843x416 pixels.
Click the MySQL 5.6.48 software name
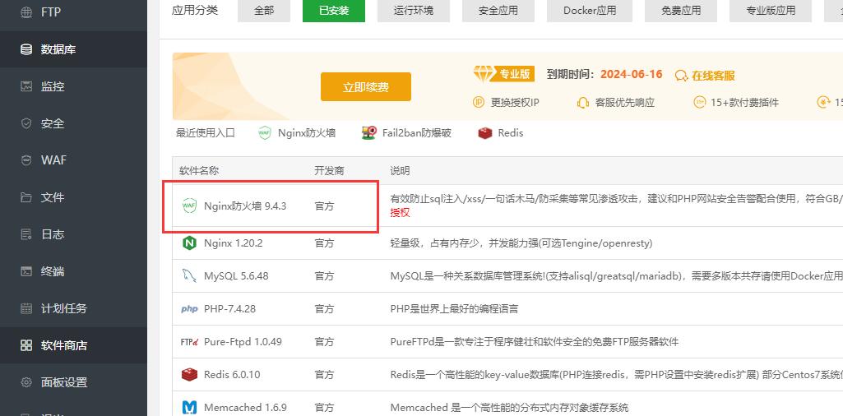point(236,276)
